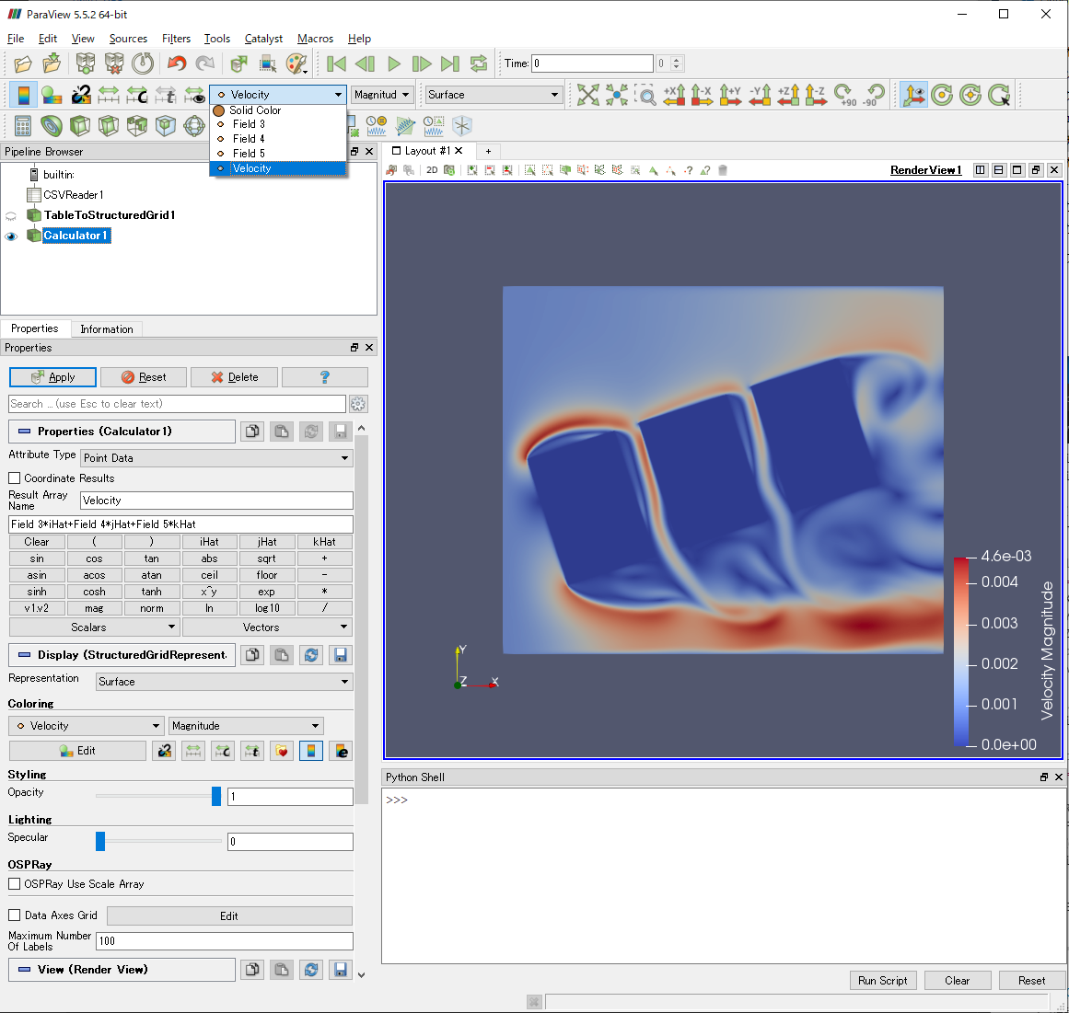
Task: Click the Open file folder icon
Action: [23, 63]
